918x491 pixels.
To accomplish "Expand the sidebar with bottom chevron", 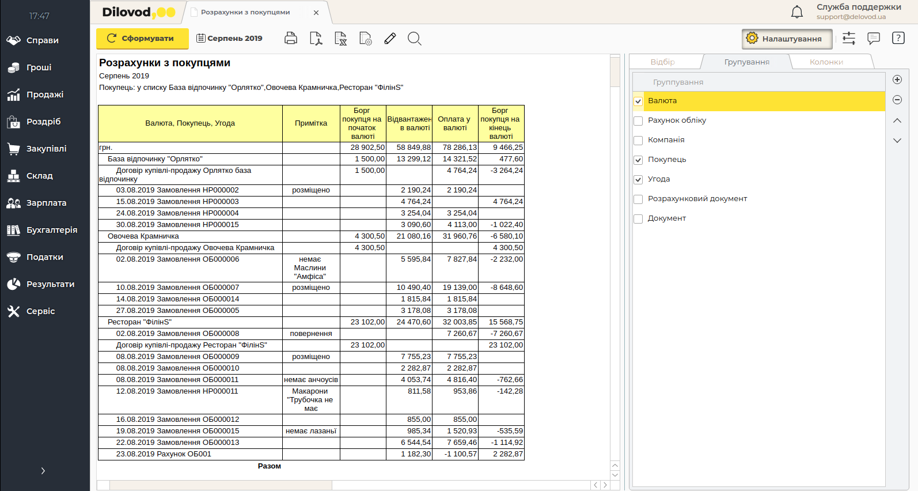I will point(43,471).
